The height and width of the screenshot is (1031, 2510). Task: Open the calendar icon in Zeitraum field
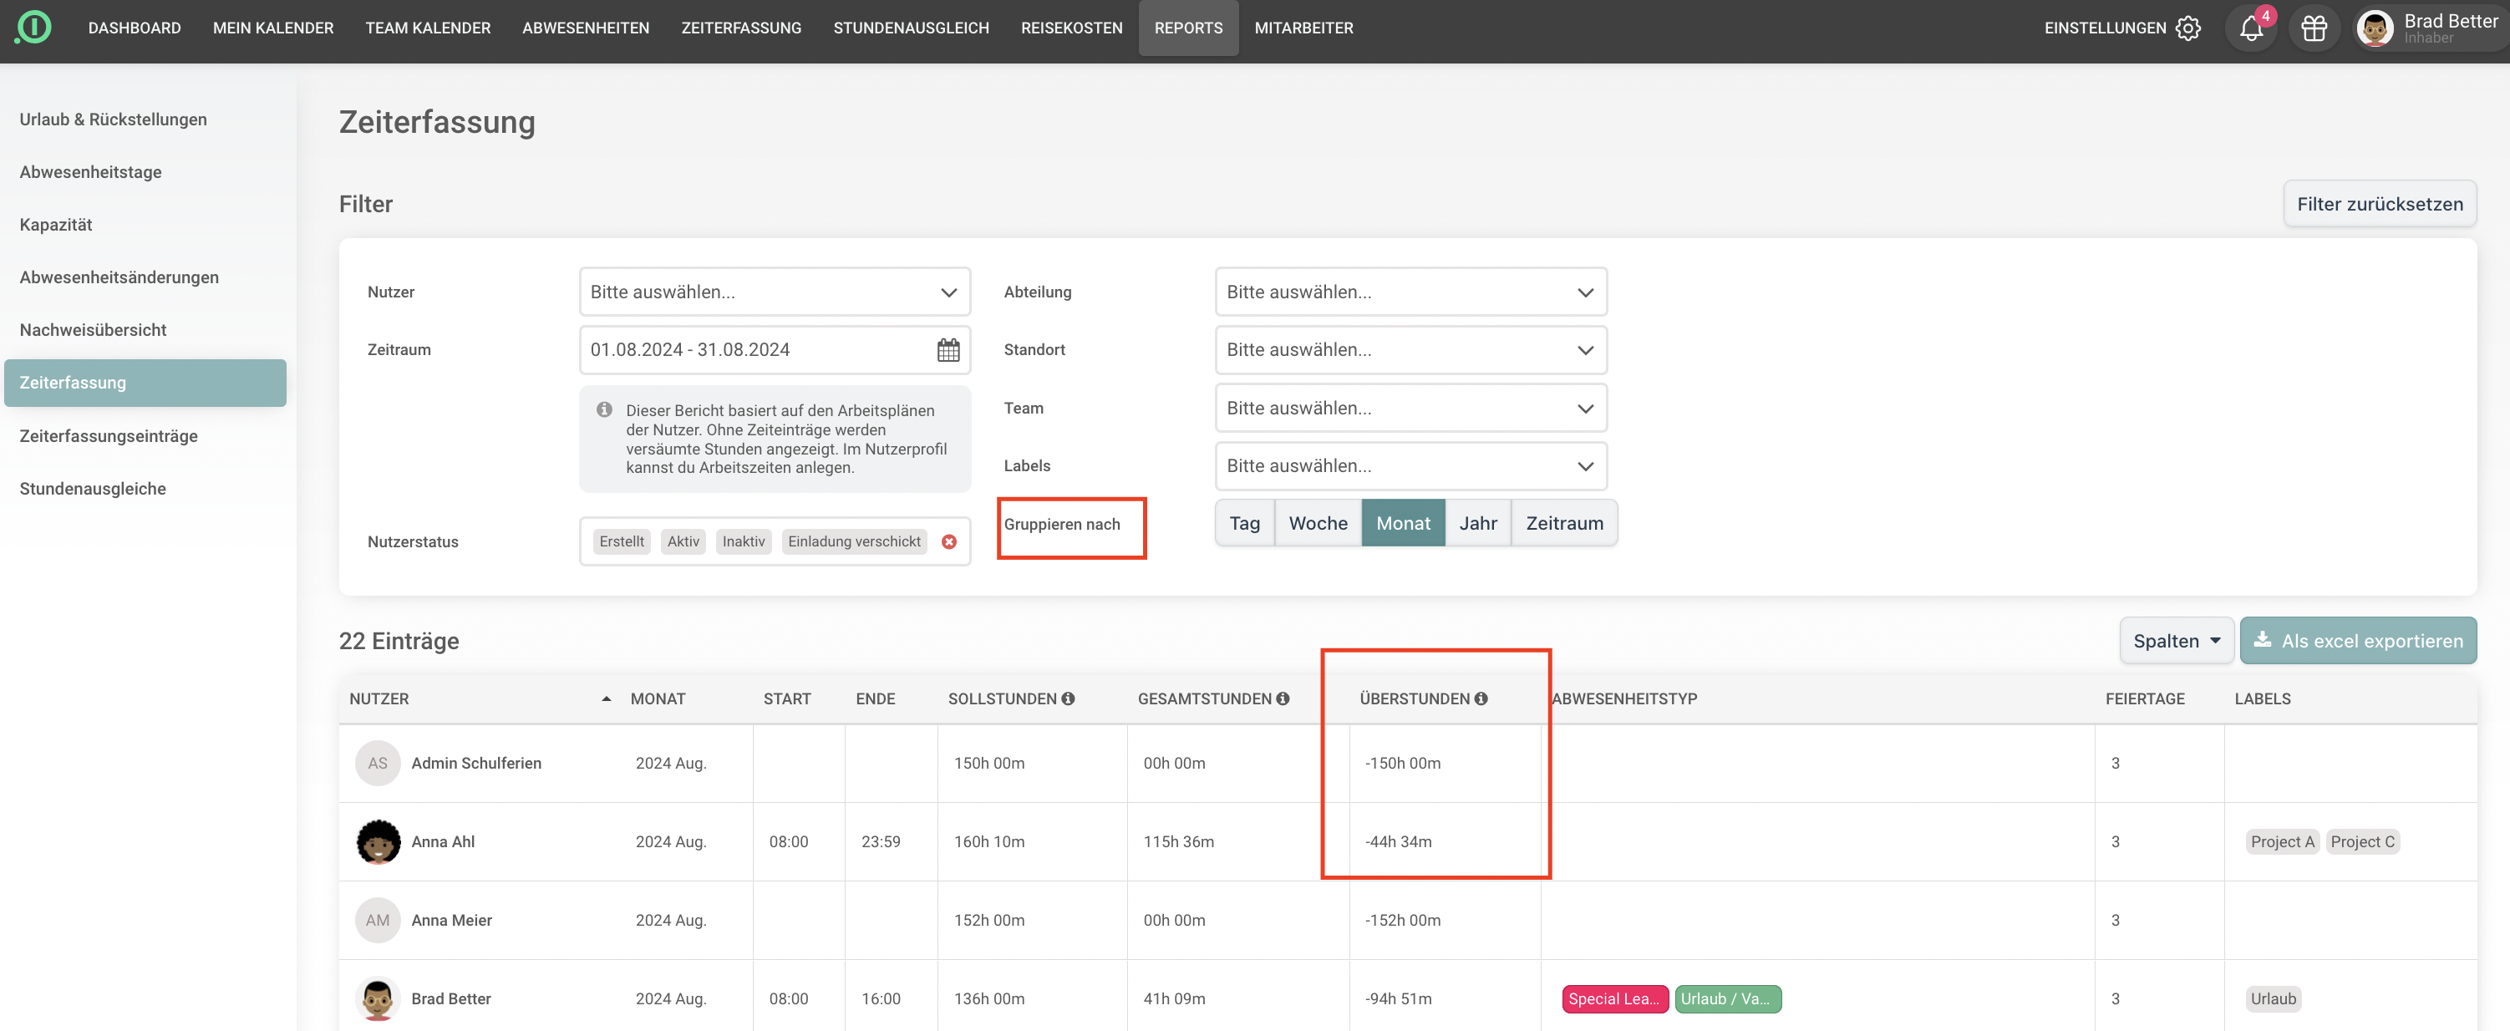948,350
